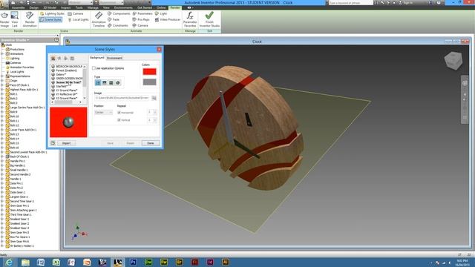Select the Camera tool in Scene panel

[x=76, y=13]
